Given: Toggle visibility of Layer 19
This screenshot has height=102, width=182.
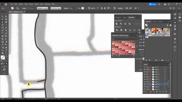Looking at the screenshot, I should pyautogui.click(x=145, y=74).
